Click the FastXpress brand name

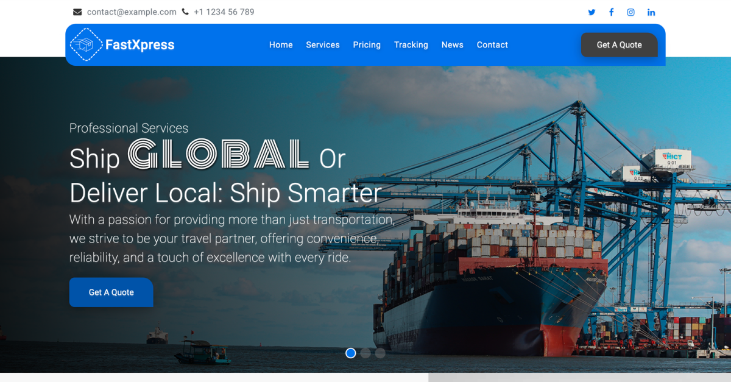pos(140,44)
